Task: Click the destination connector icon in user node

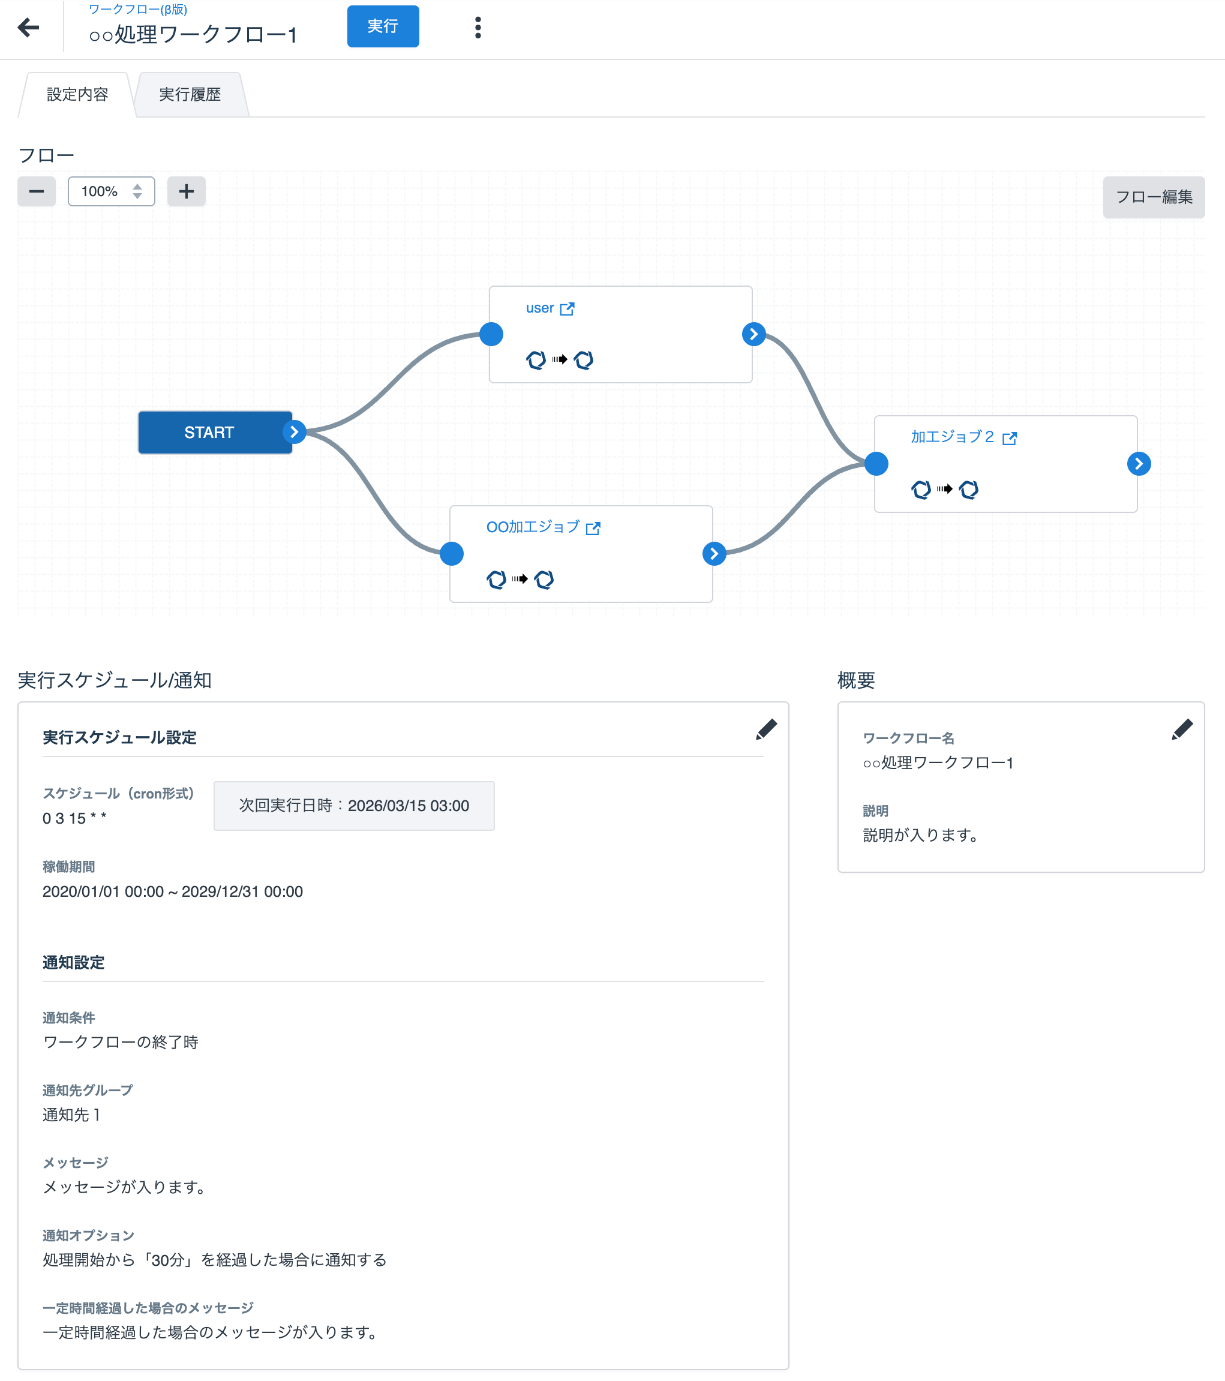Action: [x=584, y=360]
